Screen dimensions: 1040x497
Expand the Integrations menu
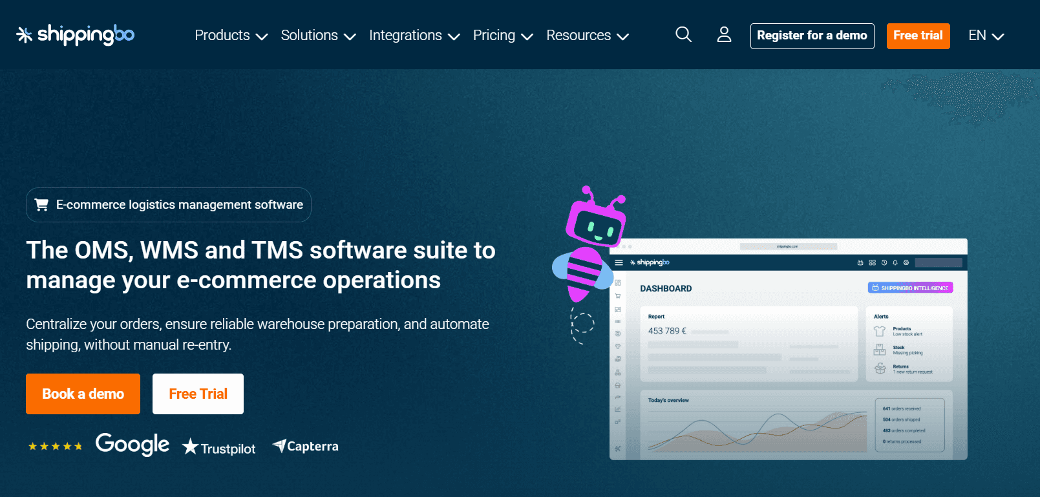(414, 36)
